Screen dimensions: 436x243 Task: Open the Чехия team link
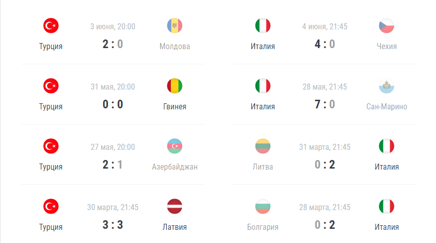click(386, 47)
